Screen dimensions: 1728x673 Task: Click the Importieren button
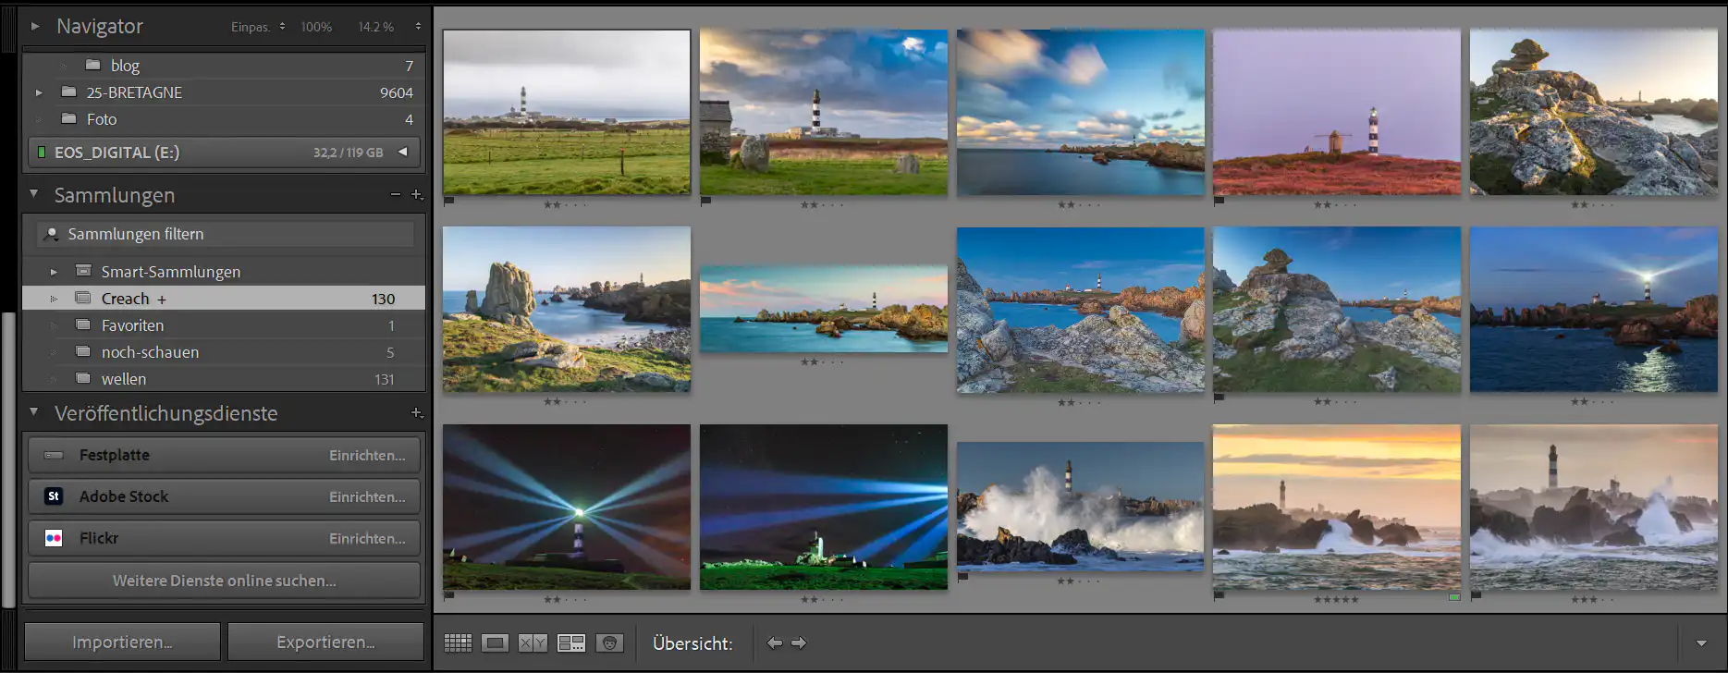[x=122, y=642]
